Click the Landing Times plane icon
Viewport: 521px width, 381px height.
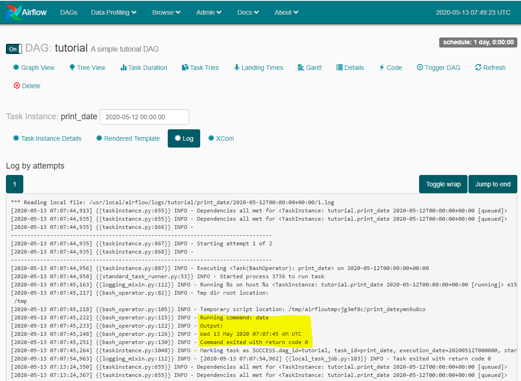point(237,68)
